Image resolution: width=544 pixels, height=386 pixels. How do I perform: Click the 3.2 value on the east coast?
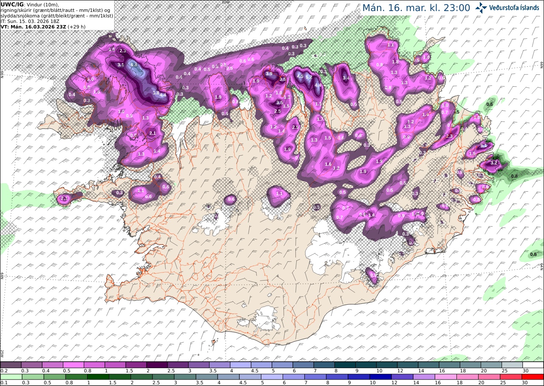[494, 163]
